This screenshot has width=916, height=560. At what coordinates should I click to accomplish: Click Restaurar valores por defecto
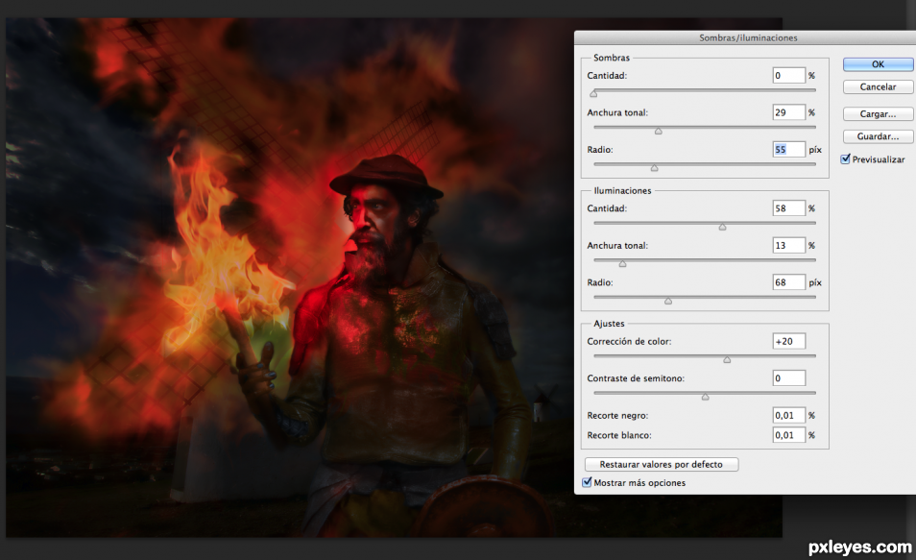click(x=662, y=464)
